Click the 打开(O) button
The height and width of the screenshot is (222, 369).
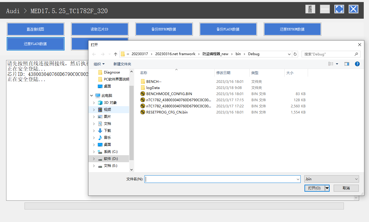coord(314,188)
